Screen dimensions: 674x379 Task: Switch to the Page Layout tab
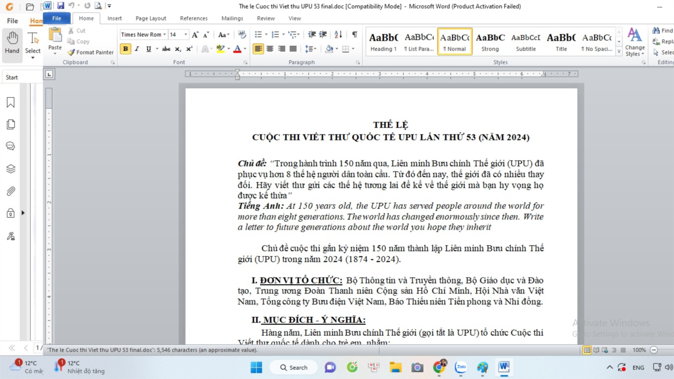151,18
